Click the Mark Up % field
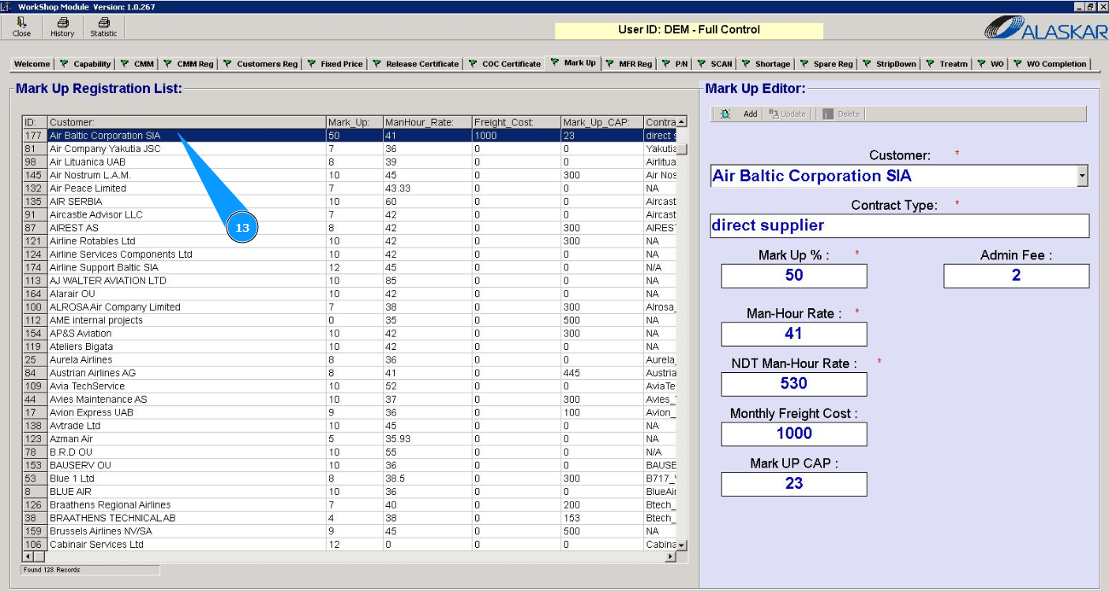1109x592 pixels. click(x=793, y=275)
